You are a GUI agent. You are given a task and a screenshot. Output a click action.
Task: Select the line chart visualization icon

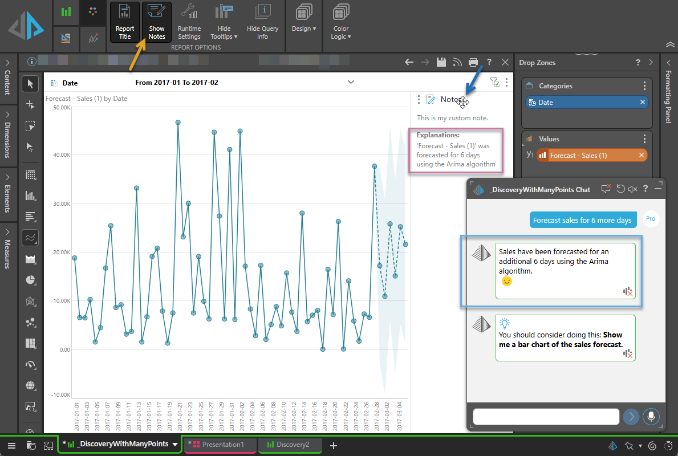30,237
